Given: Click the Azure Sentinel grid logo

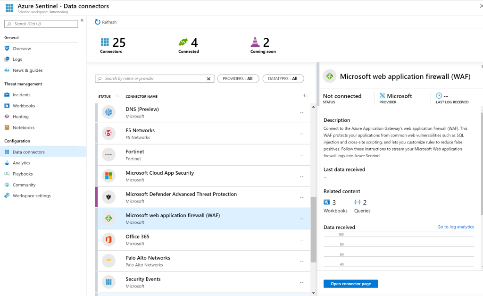Looking at the screenshot, I should [9, 8].
